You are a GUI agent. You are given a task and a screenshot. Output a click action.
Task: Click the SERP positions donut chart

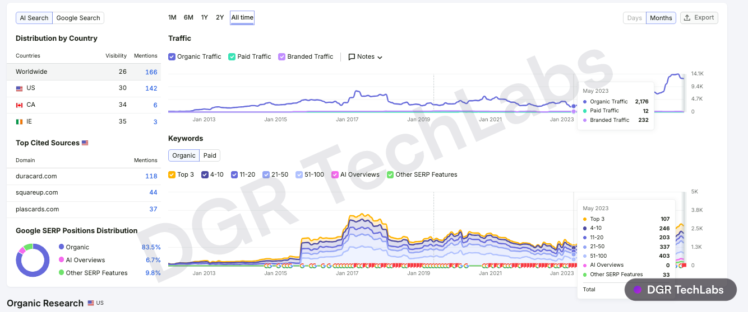[x=33, y=260]
